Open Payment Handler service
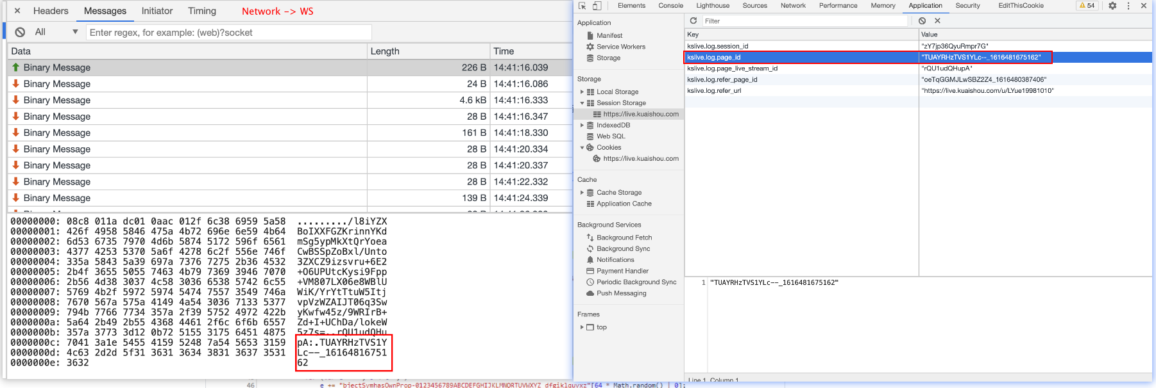Screen dimensions: 1156x388 tap(622, 271)
